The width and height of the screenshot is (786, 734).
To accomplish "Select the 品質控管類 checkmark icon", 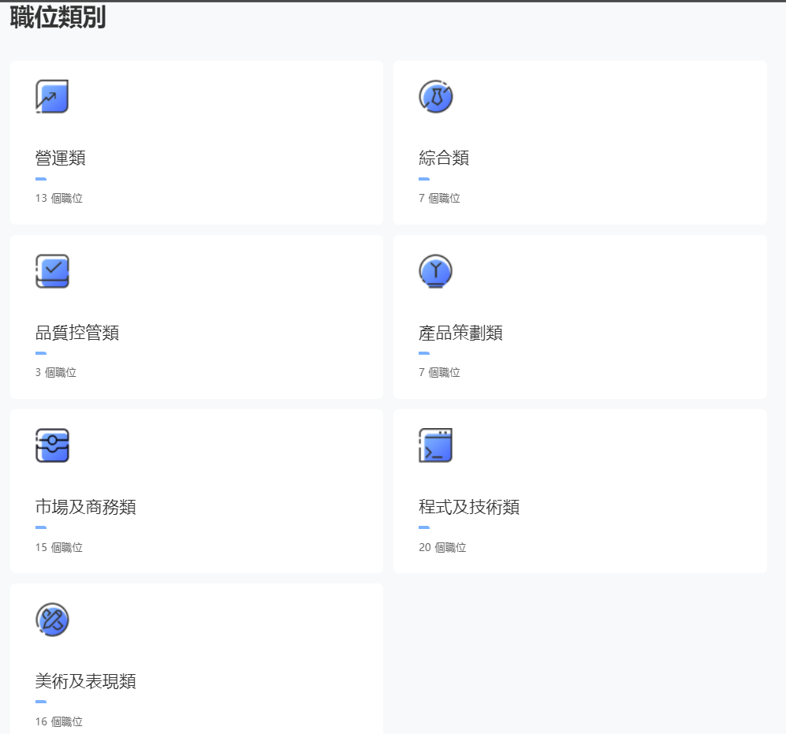I will point(52,270).
